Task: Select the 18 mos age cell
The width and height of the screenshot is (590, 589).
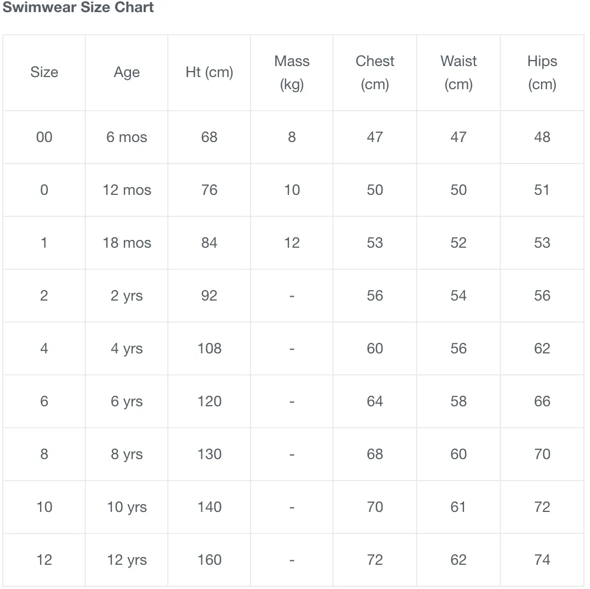Action: [x=127, y=243]
